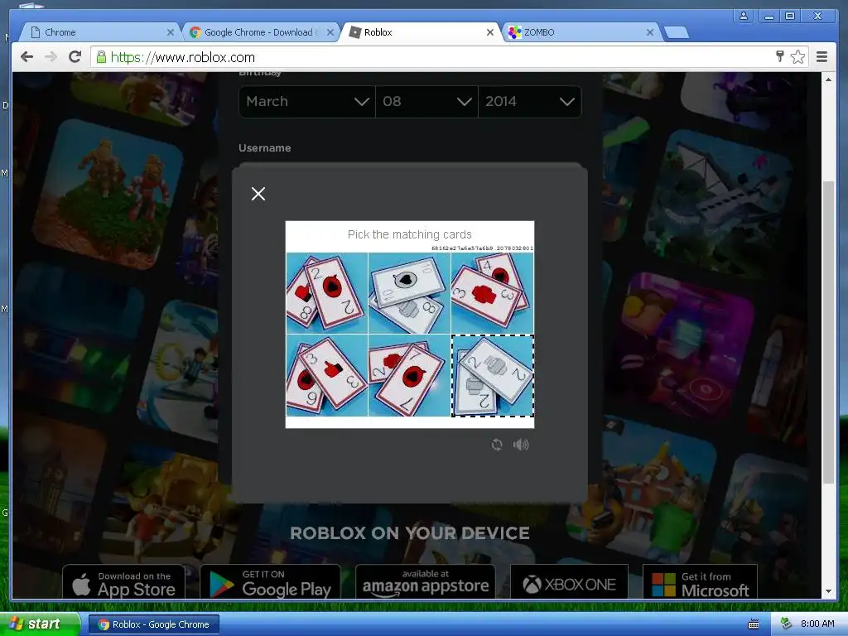Click the vertical scrollbar thumb
The height and width of the screenshot is (636, 848).
828,333
